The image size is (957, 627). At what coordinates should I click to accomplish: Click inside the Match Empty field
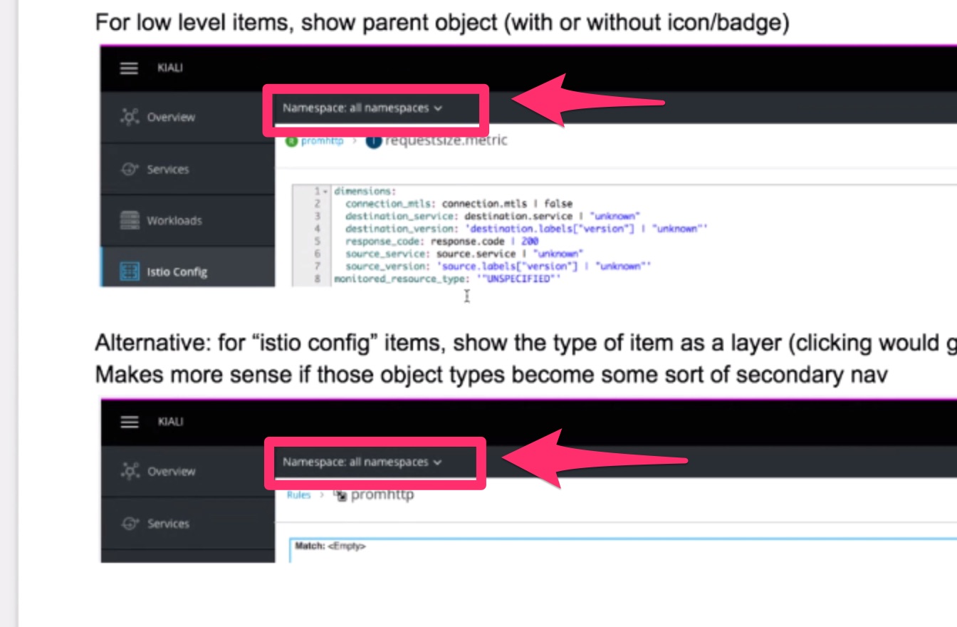pyautogui.click(x=623, y=550)
